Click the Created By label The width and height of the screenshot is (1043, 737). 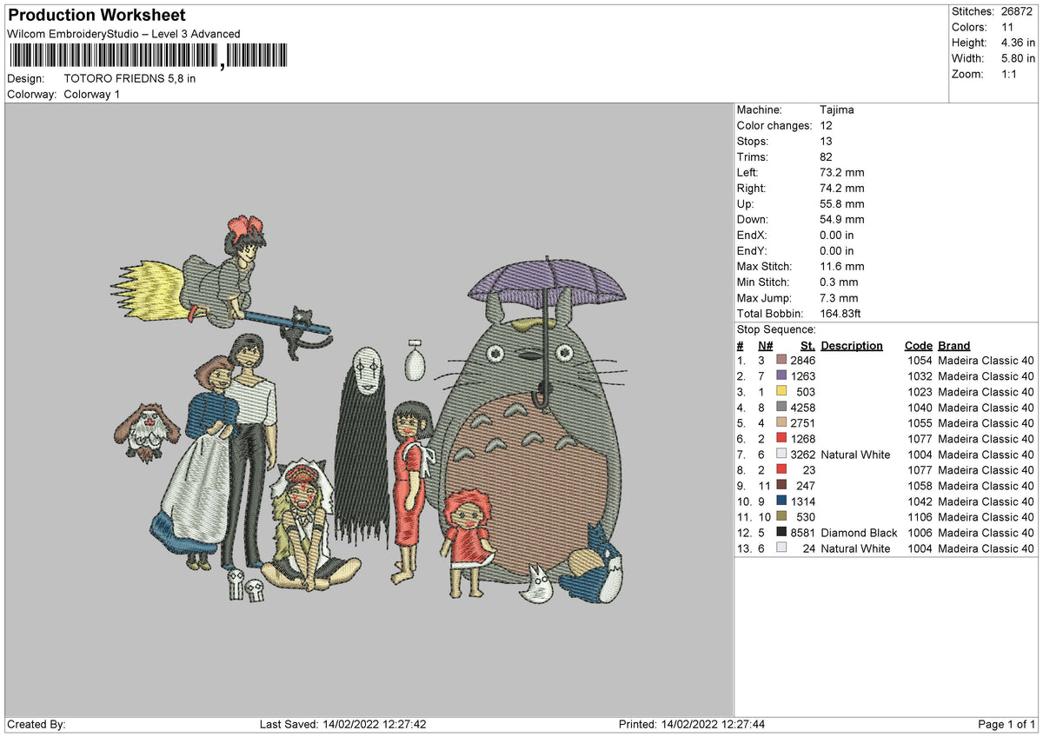[37, 725]
